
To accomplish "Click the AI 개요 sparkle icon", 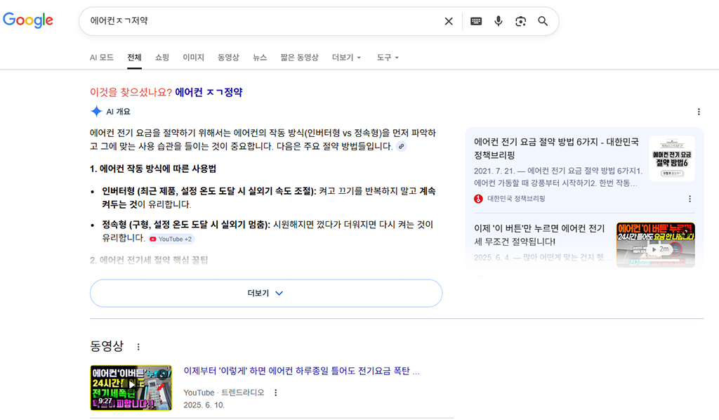I will click(96, 112).
